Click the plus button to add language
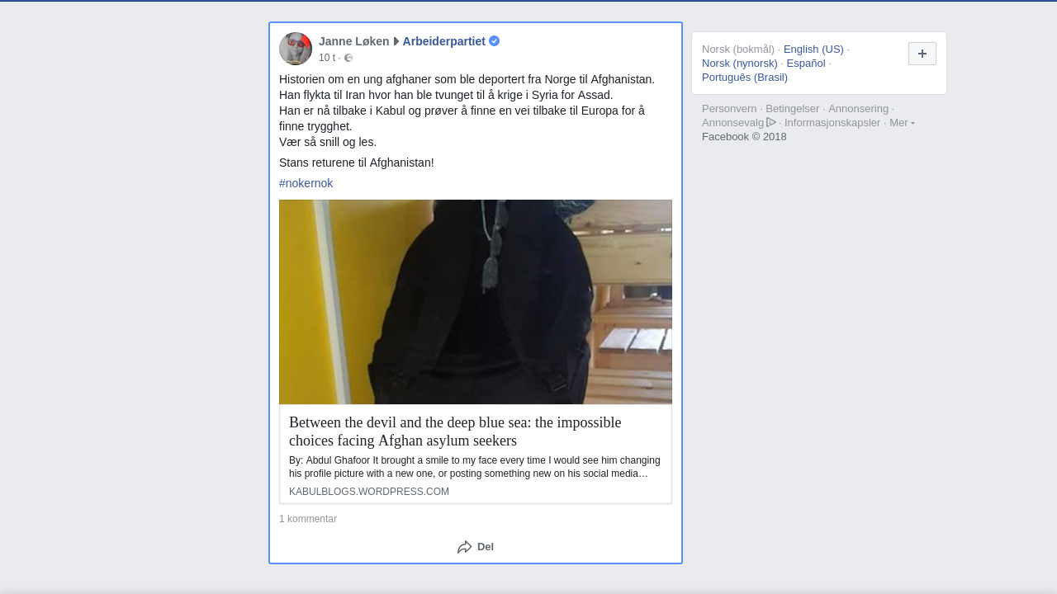The width and height of the screenshot is (1057, 594). pos(922,54)
